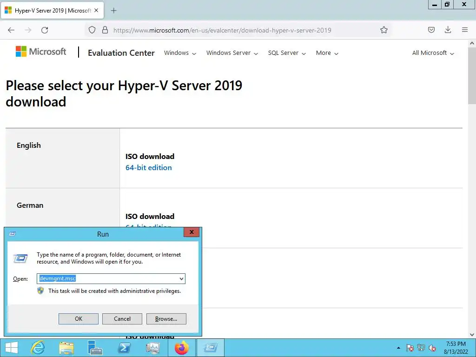The image size is (476, 357).
Task: Open the English 64-bit edition download link
Action: point(148,167)
